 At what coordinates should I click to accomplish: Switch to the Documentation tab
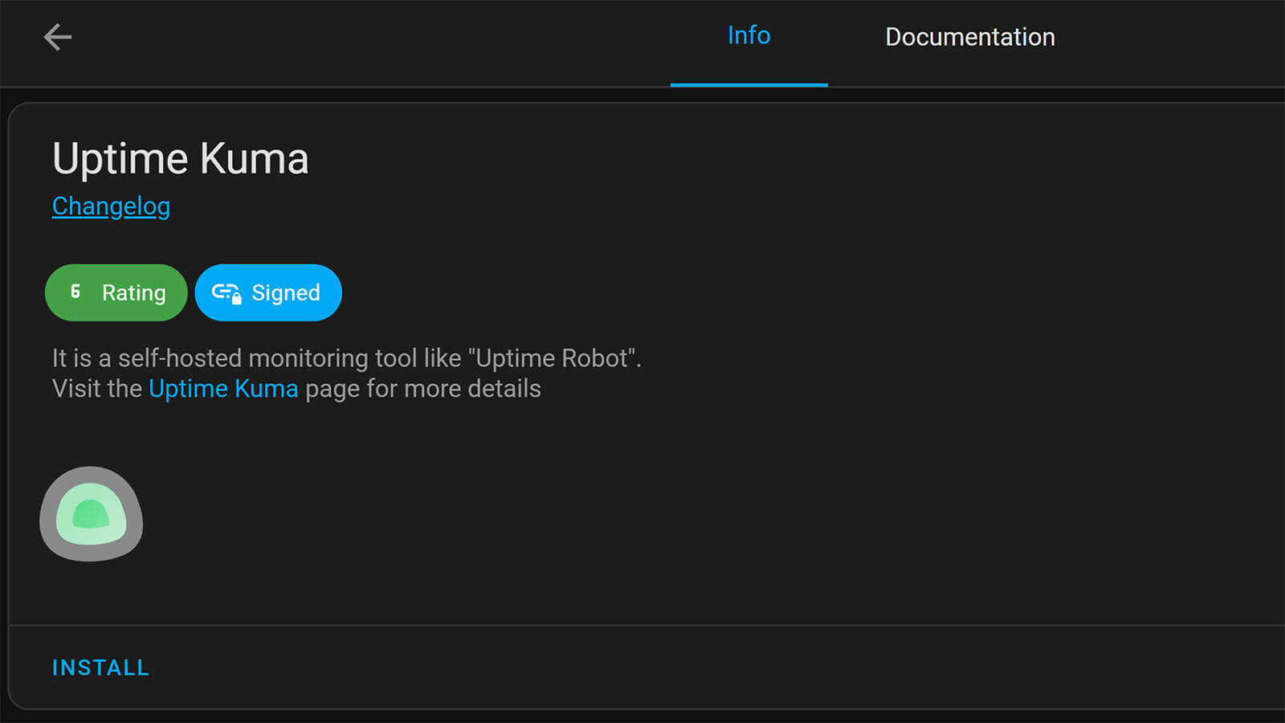(x=969, y=36)
